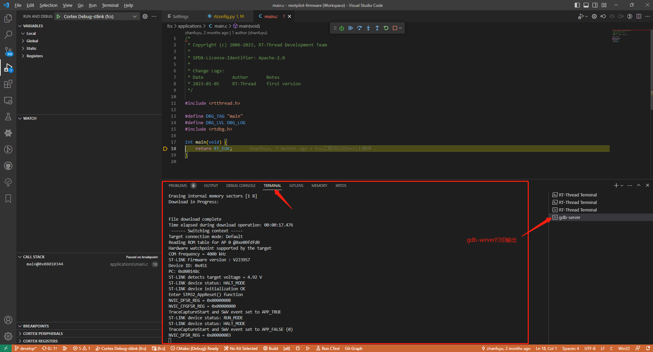
Task: Open launch.json via the gear icon
Action: 145,16
